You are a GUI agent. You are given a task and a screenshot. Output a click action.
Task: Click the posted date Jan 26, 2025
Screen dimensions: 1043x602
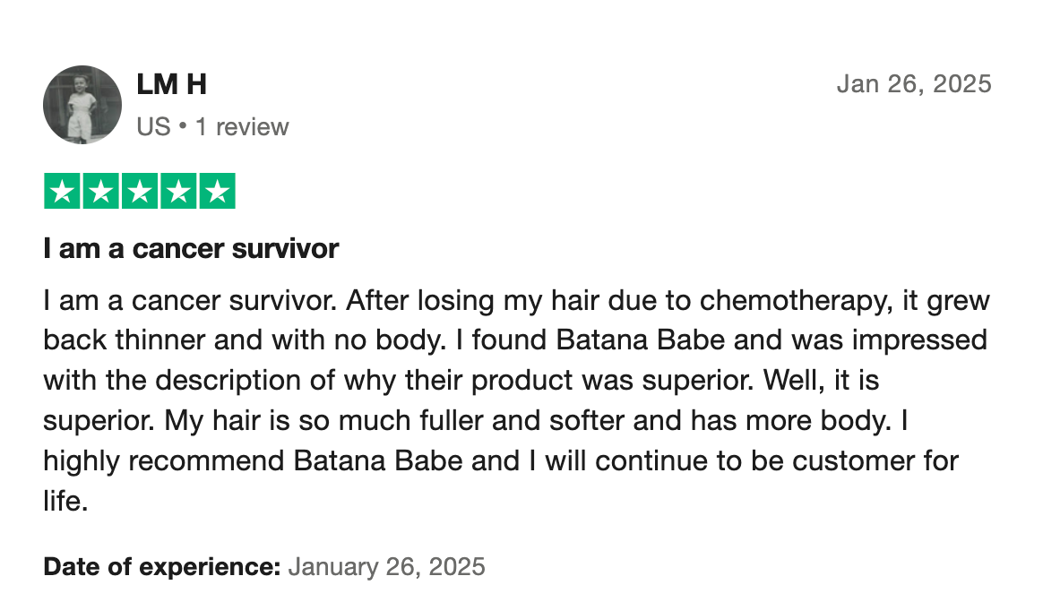tap(913, 84)
